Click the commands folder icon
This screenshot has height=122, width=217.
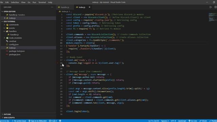coord(7,25)
